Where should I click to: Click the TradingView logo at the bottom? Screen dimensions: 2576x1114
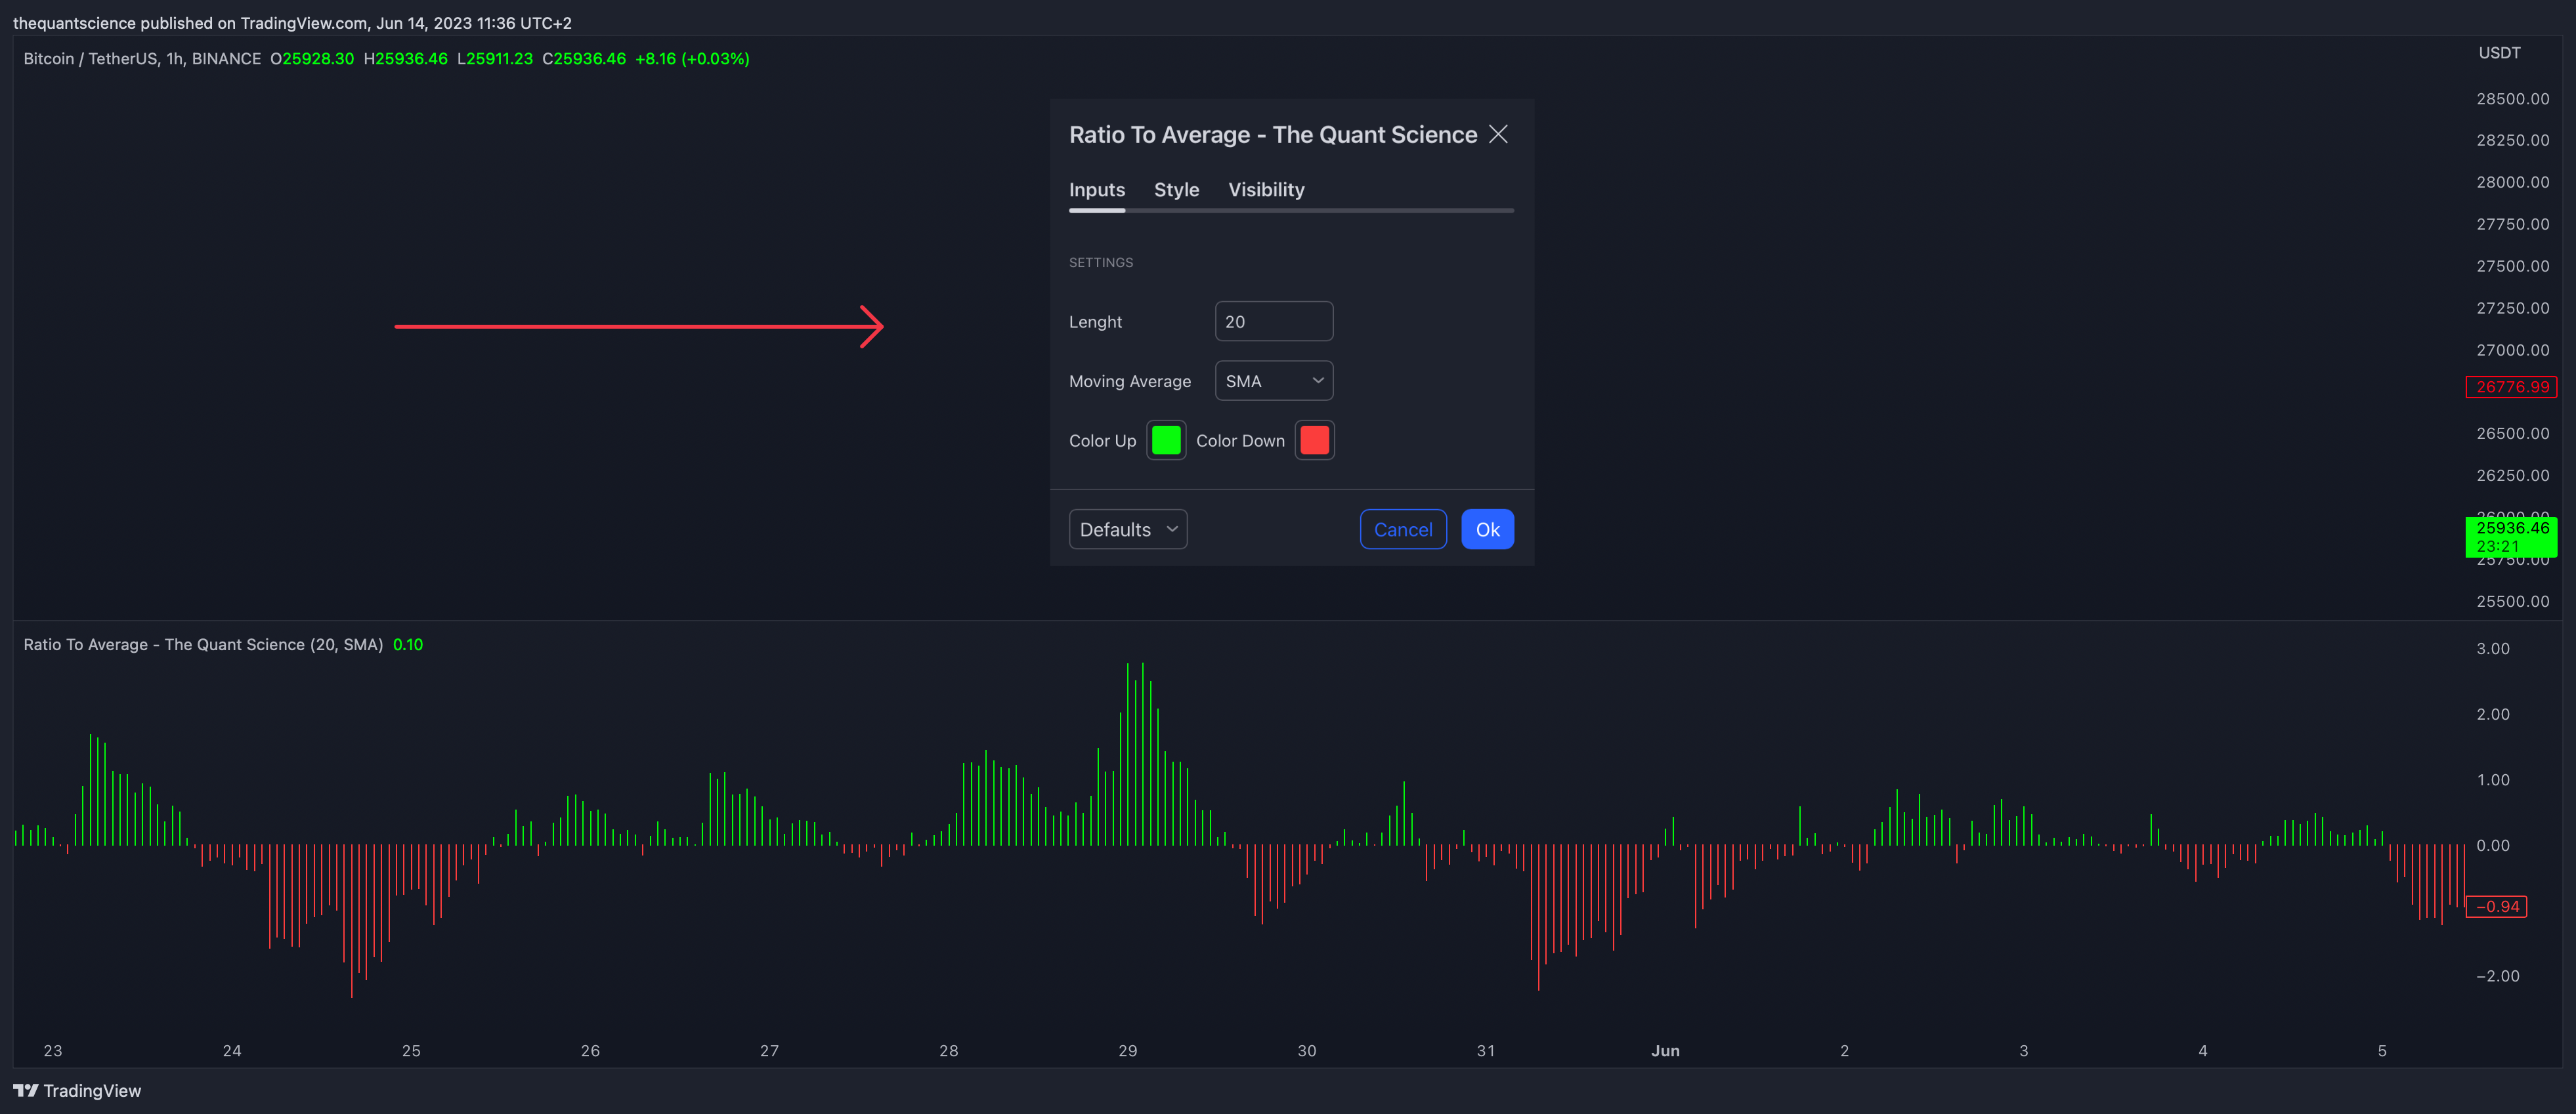pos(77,1090)
